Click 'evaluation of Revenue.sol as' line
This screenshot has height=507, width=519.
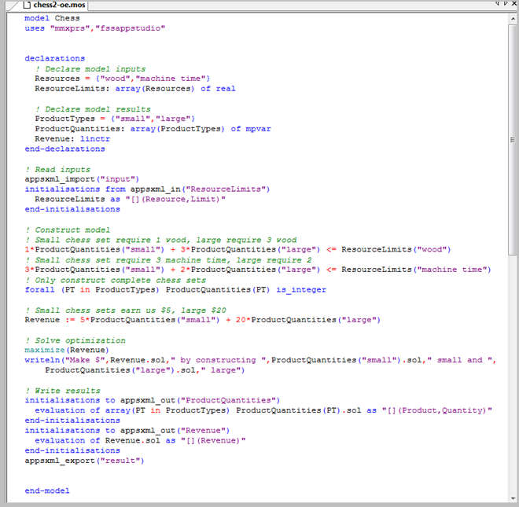(140, 440)
